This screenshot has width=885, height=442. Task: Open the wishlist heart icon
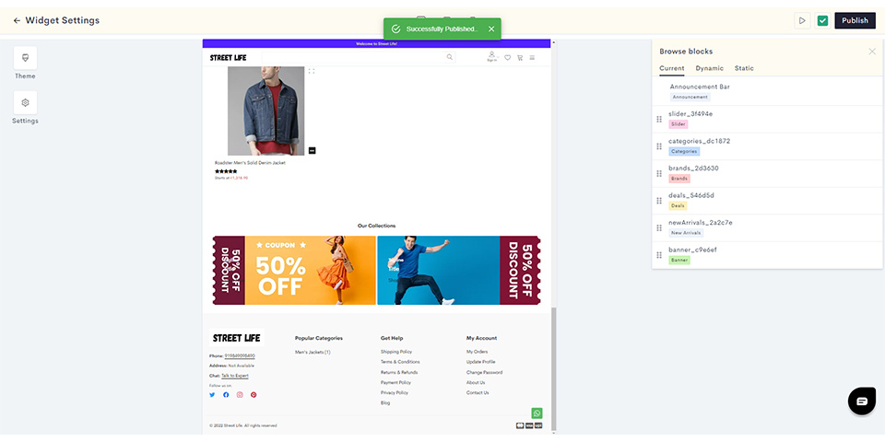[507, 57]
